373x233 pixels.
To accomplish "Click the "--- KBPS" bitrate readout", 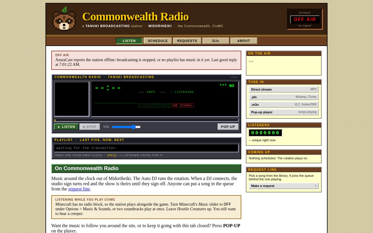I will [x=147, y=92].
